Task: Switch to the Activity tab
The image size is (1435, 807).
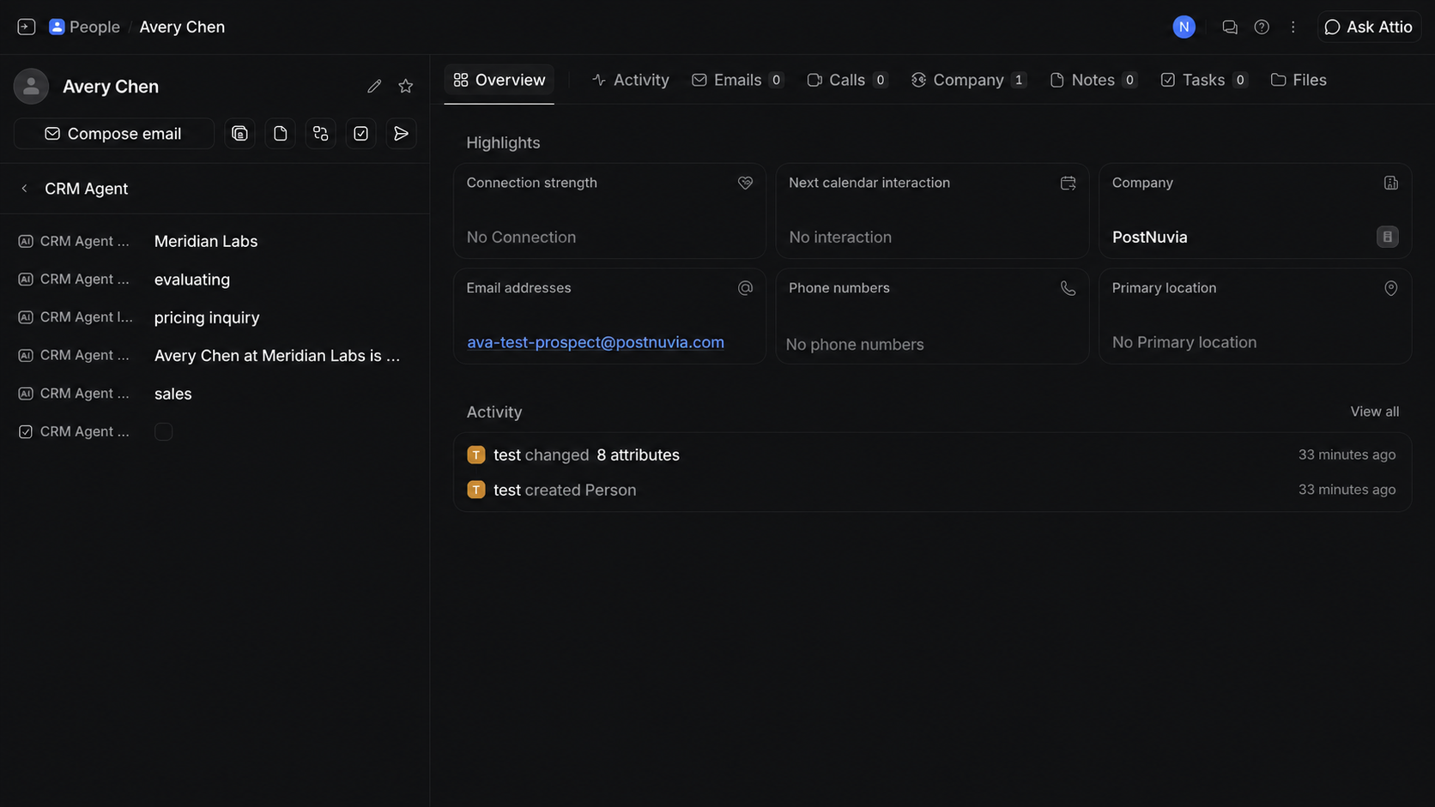Action: click(630, 80)
